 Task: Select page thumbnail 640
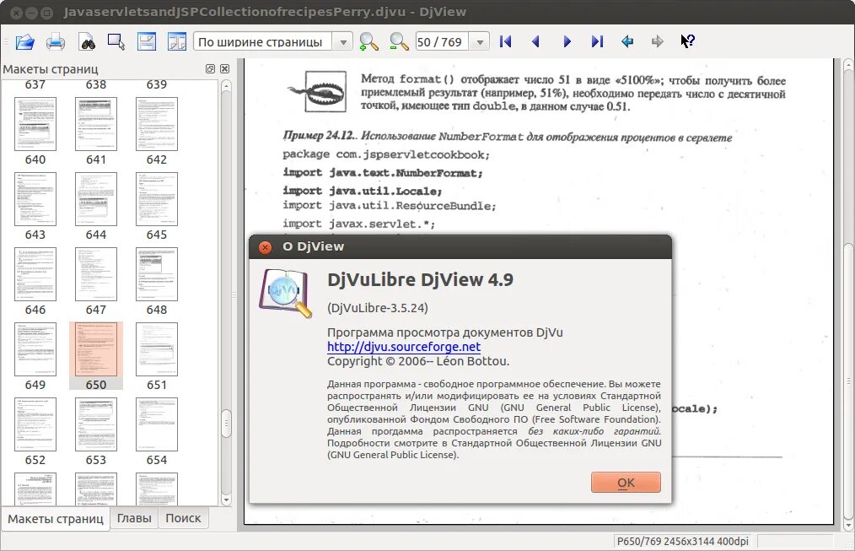[x=35, y=124]
